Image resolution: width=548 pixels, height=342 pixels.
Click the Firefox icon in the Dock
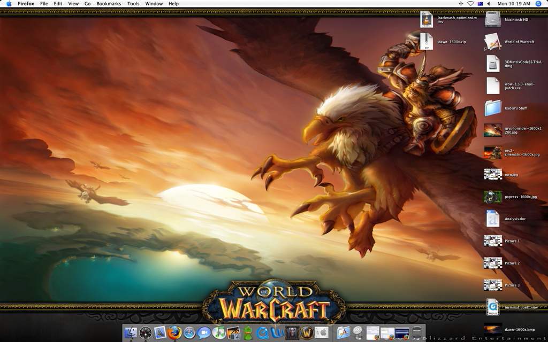(x=175, y=332)
